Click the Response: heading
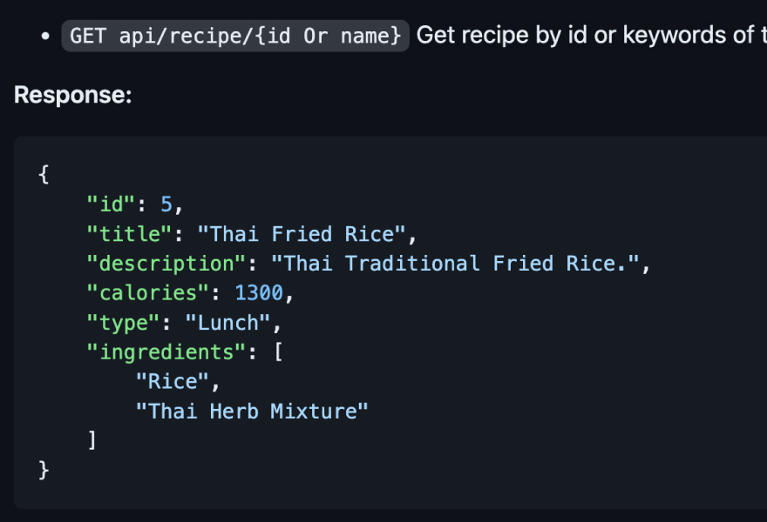Screen dimensions: 767x522 (72, 95)
